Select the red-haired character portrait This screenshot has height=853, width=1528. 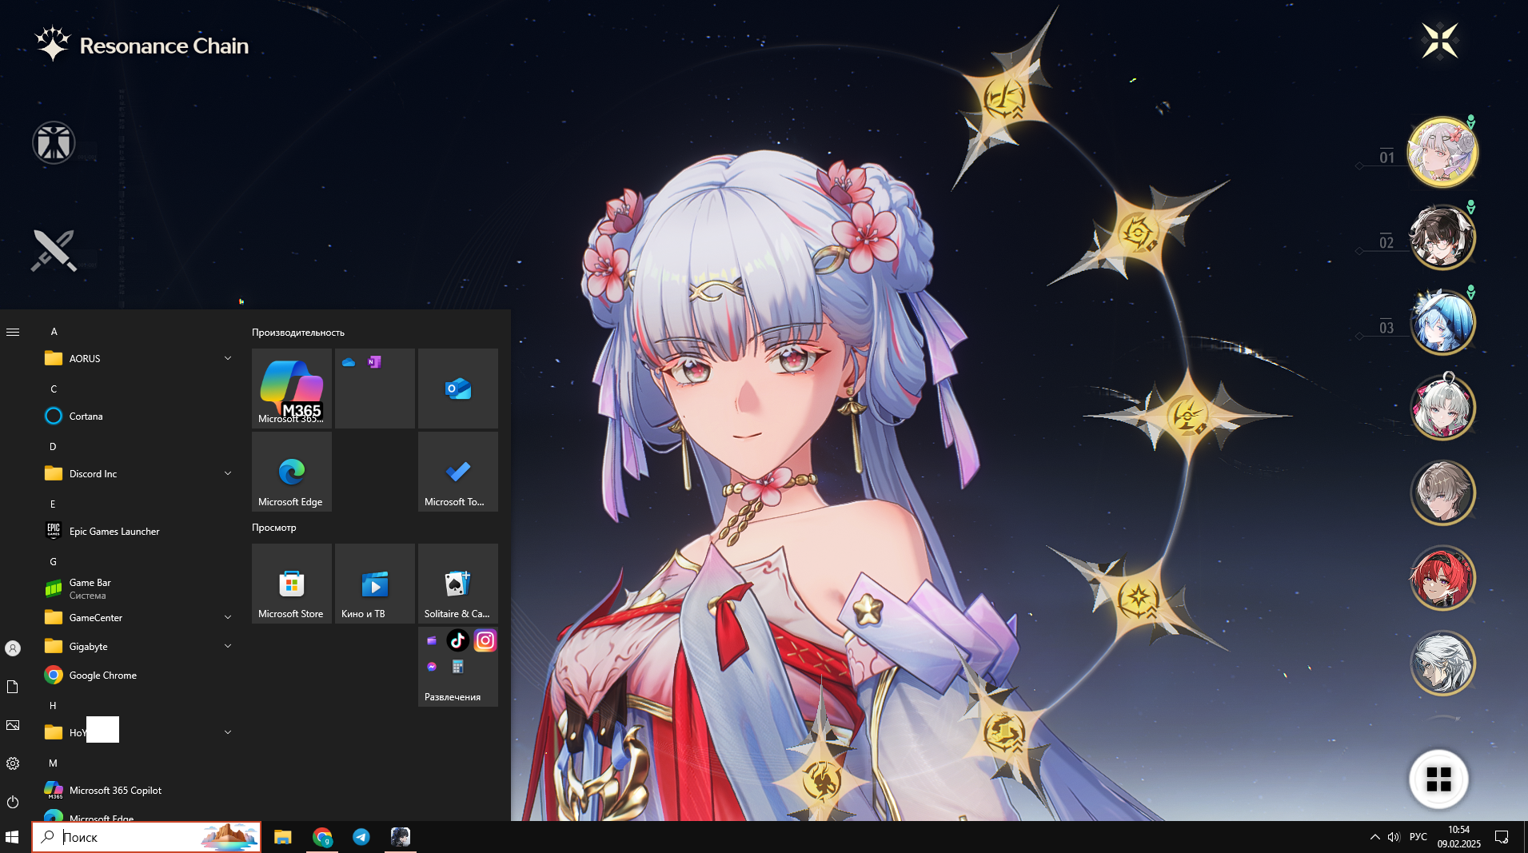click(1442, 578)
